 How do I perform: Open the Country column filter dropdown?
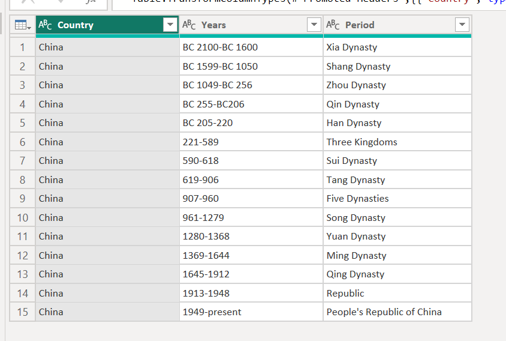click(170, 25)
